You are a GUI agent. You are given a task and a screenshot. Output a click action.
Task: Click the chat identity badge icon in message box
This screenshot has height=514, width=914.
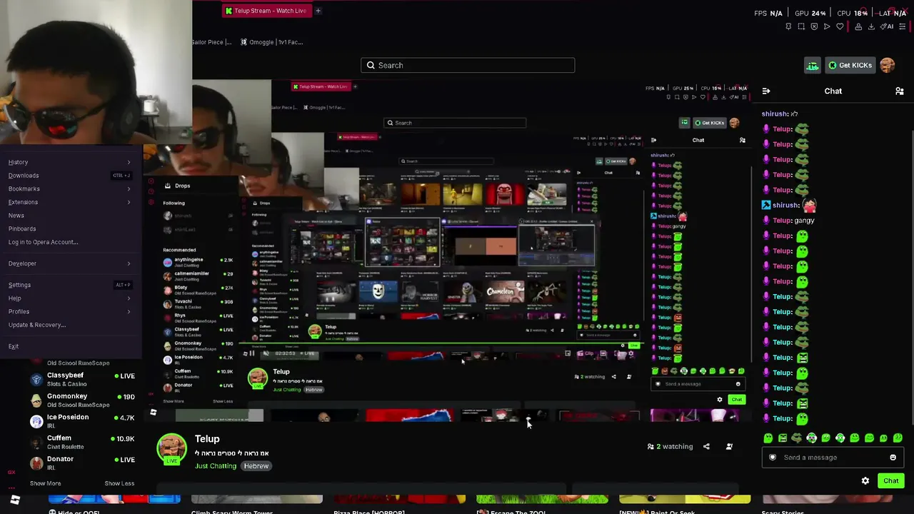pyautogui.click(x=773, y=458)
